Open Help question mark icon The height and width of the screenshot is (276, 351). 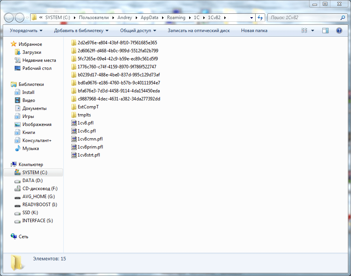click(x=339, y=31)
